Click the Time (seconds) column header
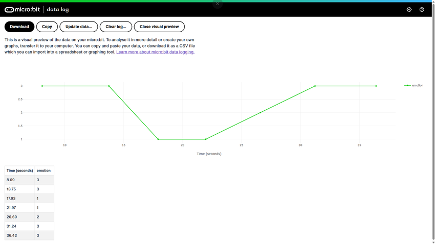Viewport: 435px width, 244px height. point(19,170)
